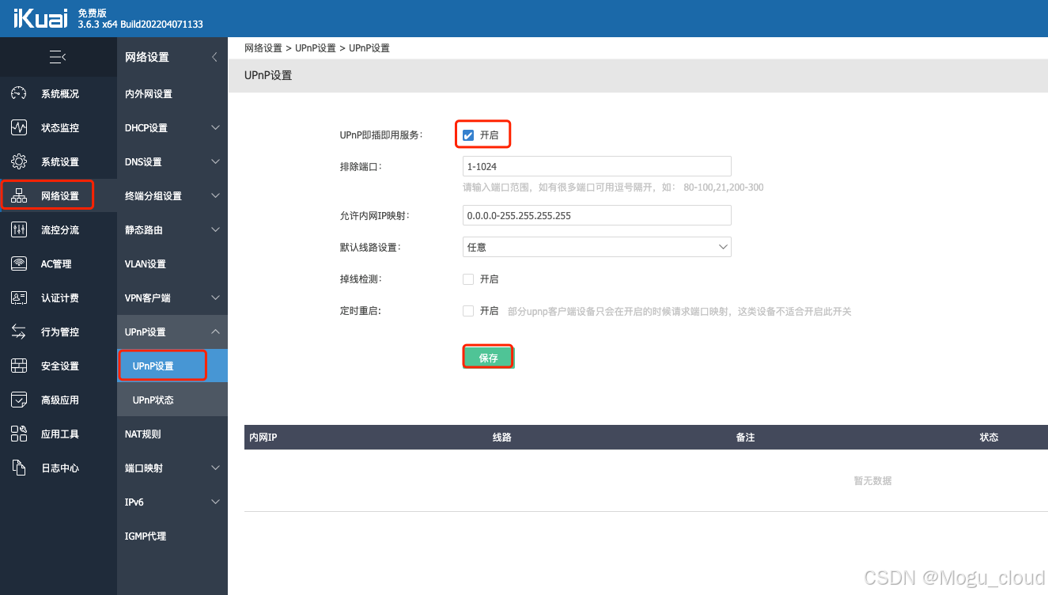The height and width of the screenshot is (595, 1048).
Task: Click the 线路 column header
Action: [x=501, y=438]
